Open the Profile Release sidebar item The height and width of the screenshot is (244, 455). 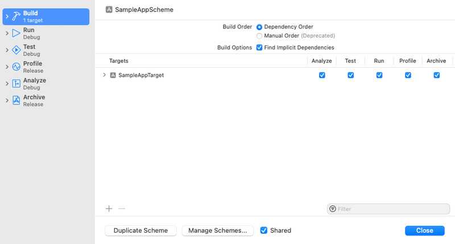46,67
